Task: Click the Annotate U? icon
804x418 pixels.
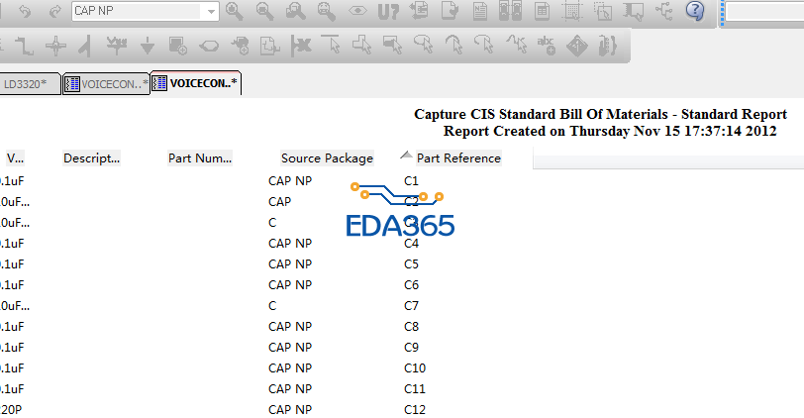Action: [x=388, y=11]
